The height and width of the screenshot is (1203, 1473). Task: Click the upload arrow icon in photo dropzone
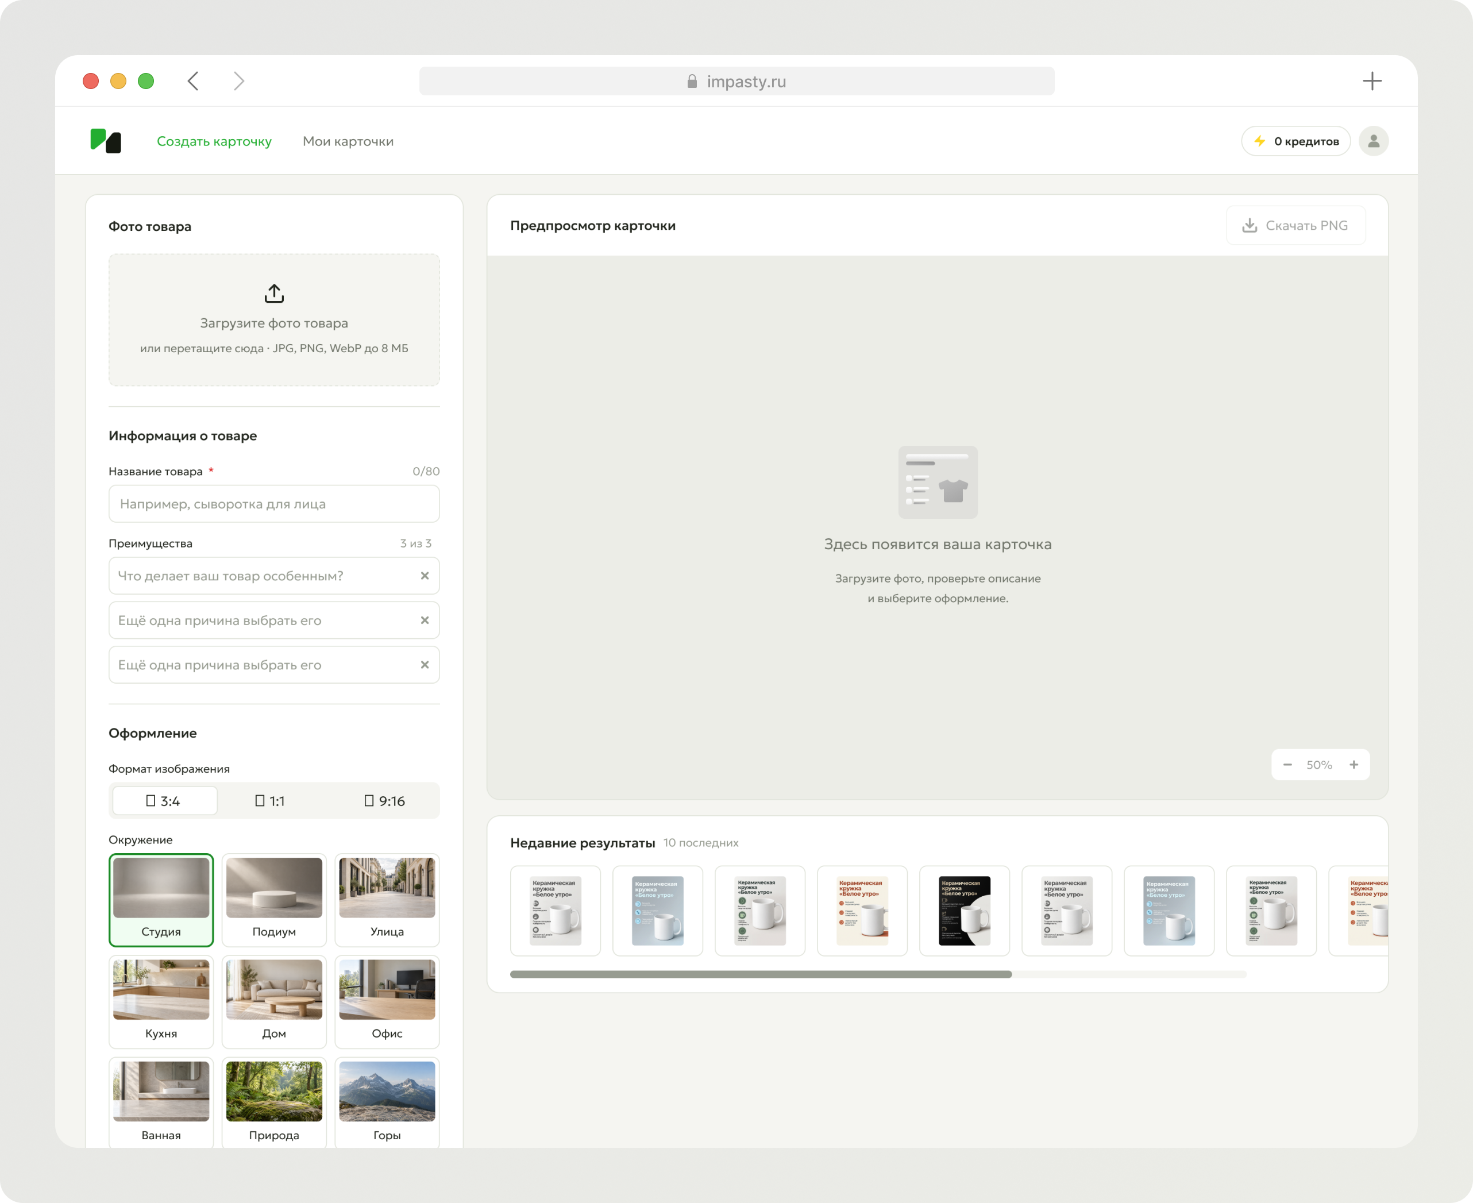[275, 293]
